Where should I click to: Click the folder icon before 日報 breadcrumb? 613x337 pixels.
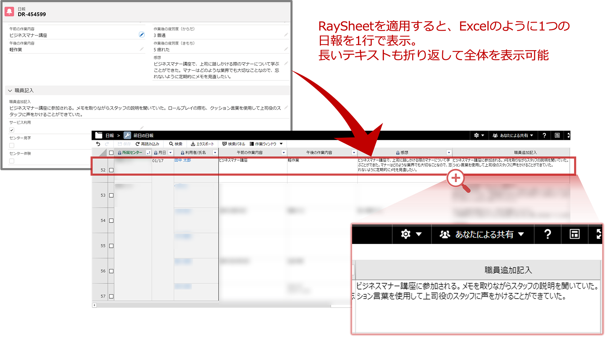99,135
